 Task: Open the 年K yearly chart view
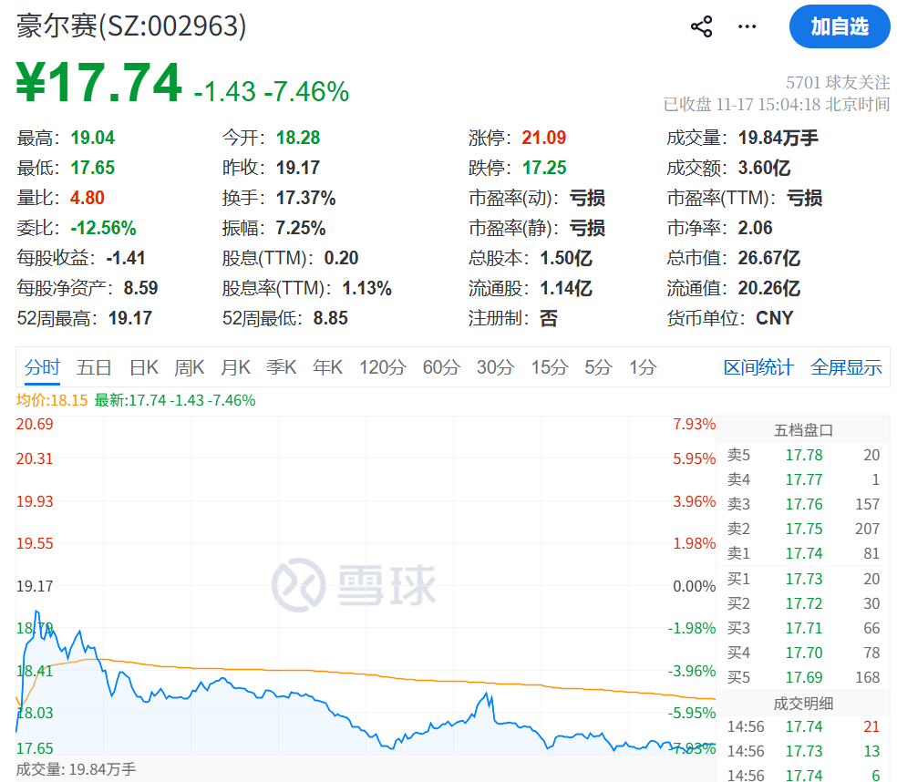click(x=327, y=365)
